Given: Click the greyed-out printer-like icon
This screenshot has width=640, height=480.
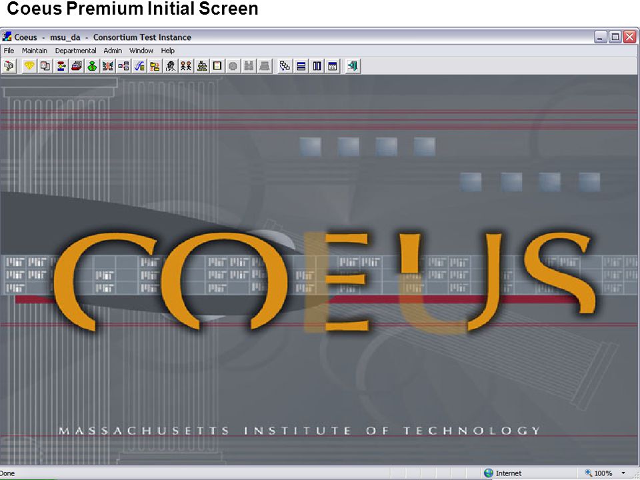Looking at the screenshot, I should coord(265,66).
